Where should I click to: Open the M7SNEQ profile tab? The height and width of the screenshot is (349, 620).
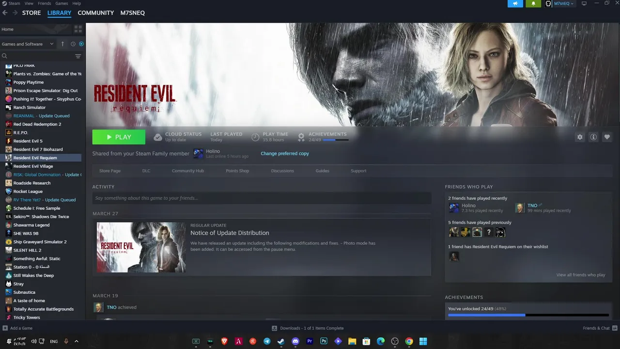pos(133,13)
